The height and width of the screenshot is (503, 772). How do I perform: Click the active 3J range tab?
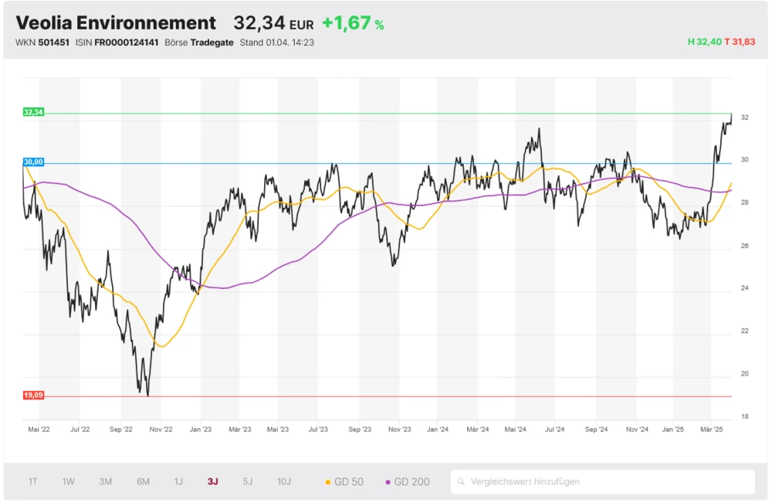coord(213,481)
